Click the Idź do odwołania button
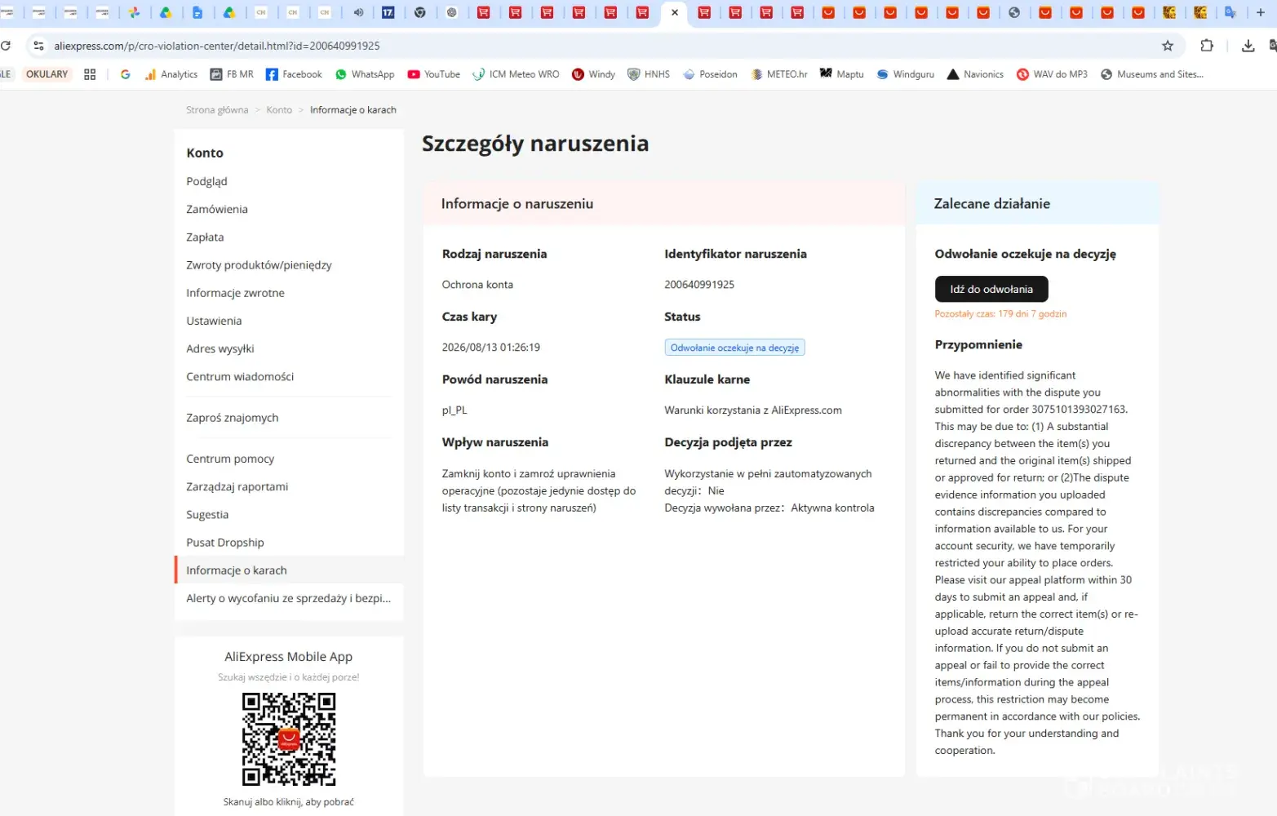 coord(991,289)
